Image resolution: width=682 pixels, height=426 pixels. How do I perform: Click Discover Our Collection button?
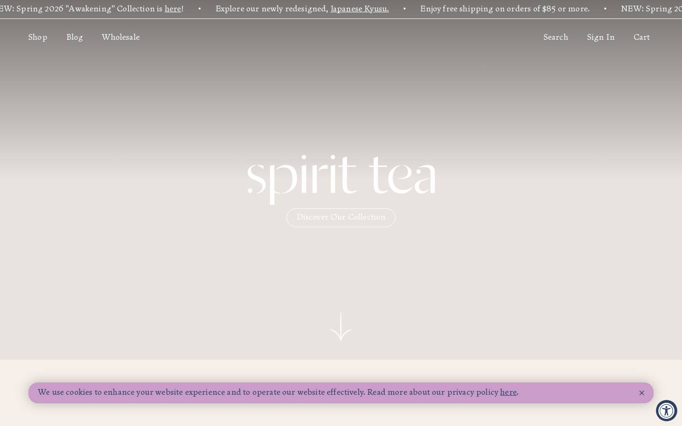coord(341,218)
